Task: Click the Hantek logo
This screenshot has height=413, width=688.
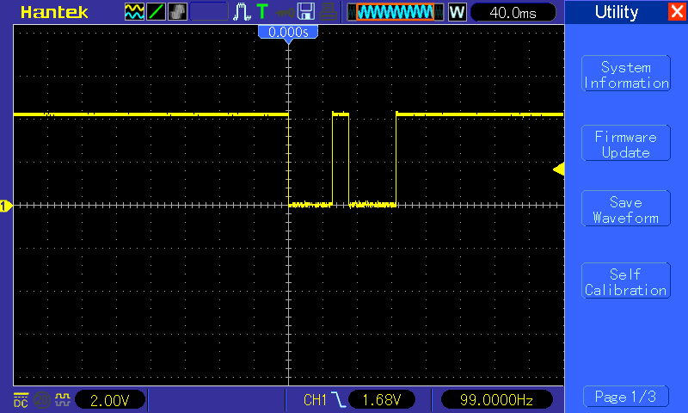Action: tap(54, 12)
